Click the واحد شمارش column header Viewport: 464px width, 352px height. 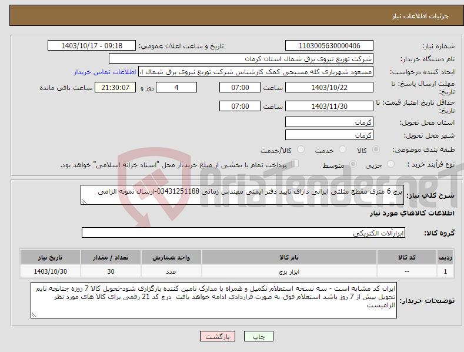[171, 257]
